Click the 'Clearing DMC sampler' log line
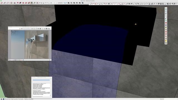The image size is (178, 100). [38, 85]
